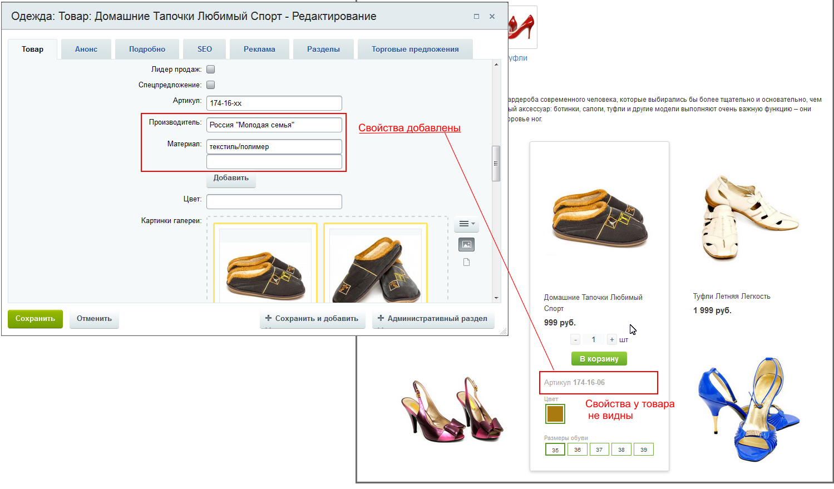Viewport: 834px width, 489px height.
Task: Click the green Сохранить button
Action: (35, 319)
